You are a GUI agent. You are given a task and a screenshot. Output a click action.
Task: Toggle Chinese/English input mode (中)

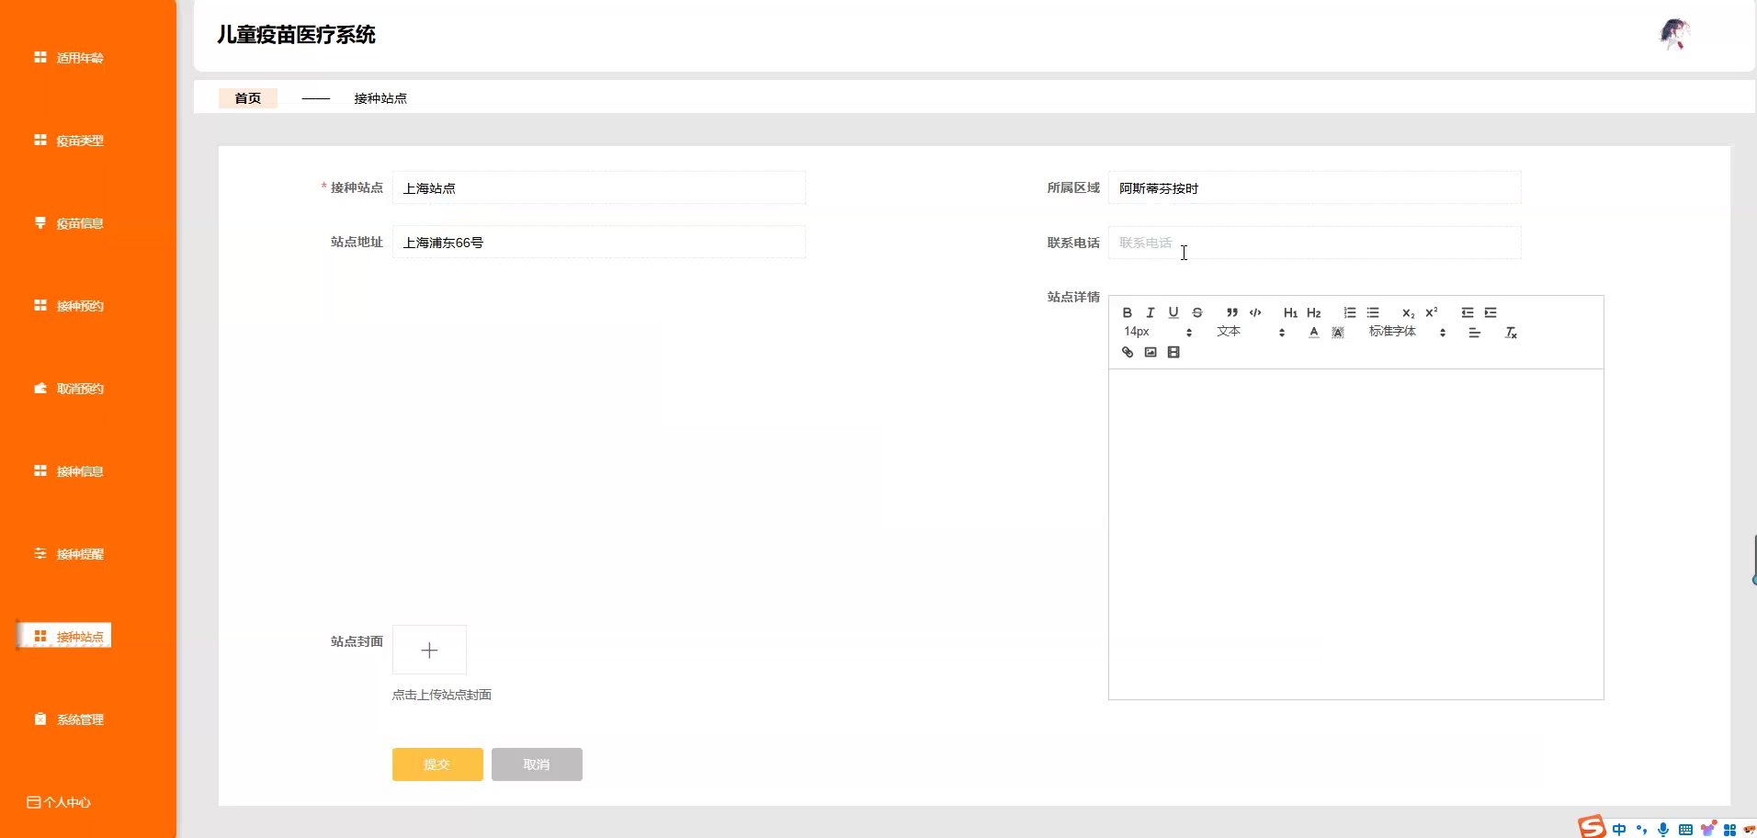(x=1619, y=830)
